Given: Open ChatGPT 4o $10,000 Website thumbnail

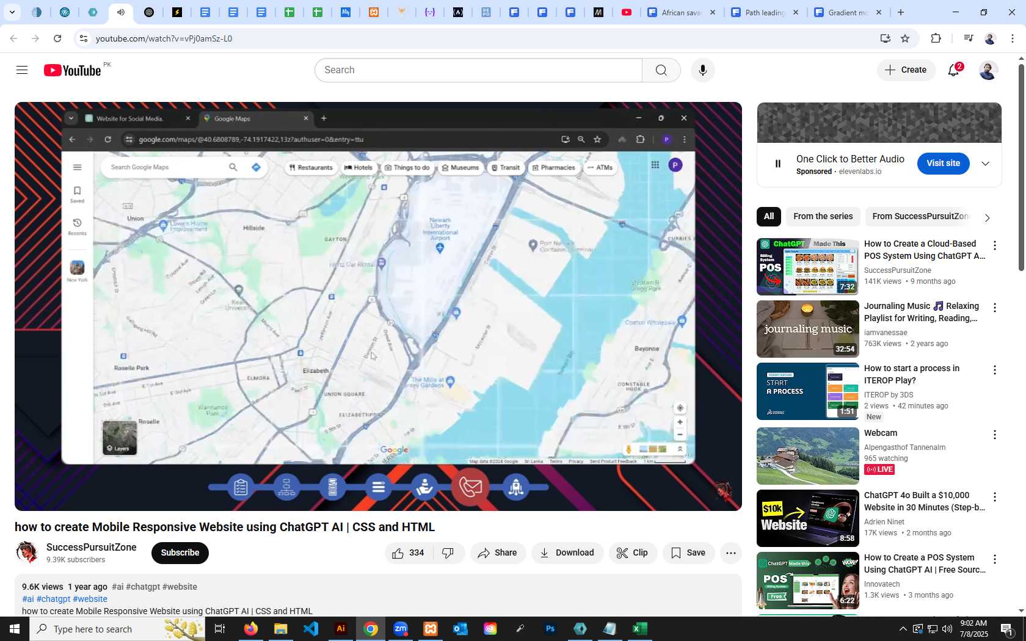Looking at the screenshot, I should click(807, 518).
